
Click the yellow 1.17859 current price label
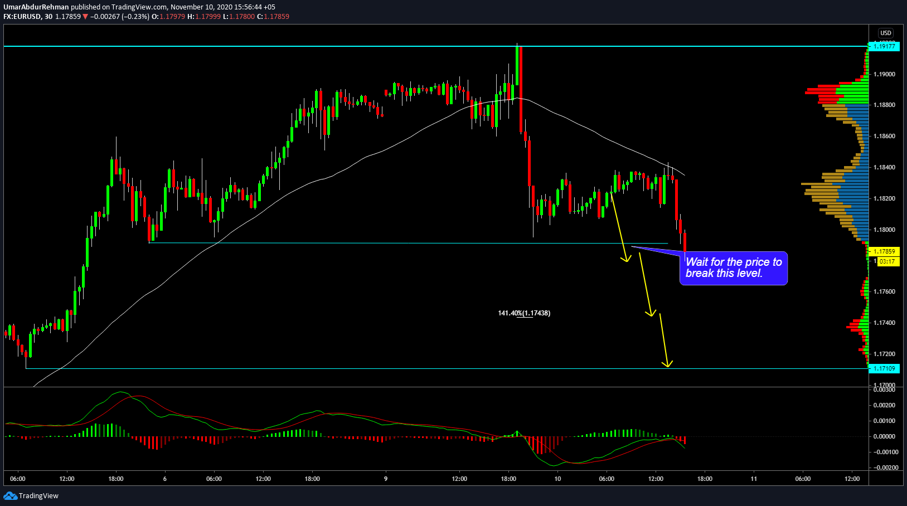(884, 251)
